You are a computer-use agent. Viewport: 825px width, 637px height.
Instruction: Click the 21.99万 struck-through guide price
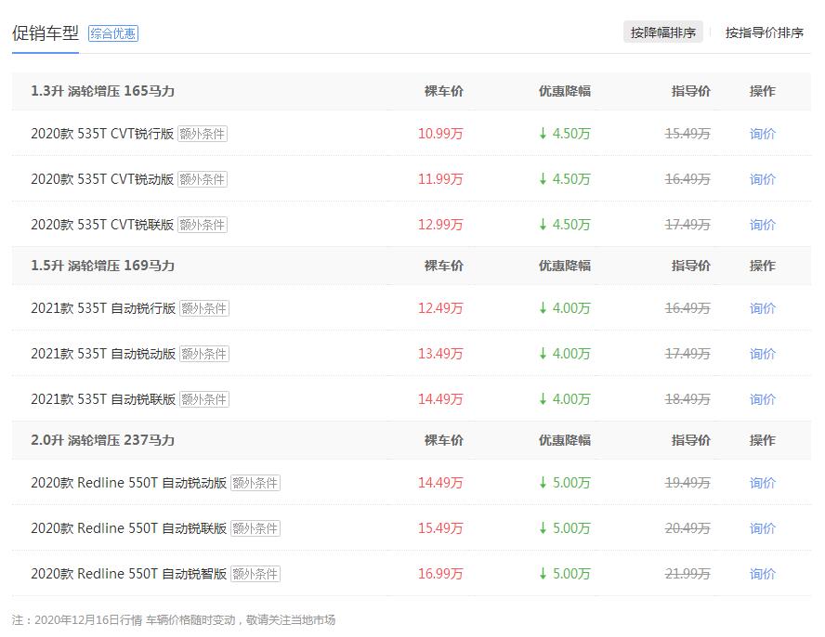(687, 574)
